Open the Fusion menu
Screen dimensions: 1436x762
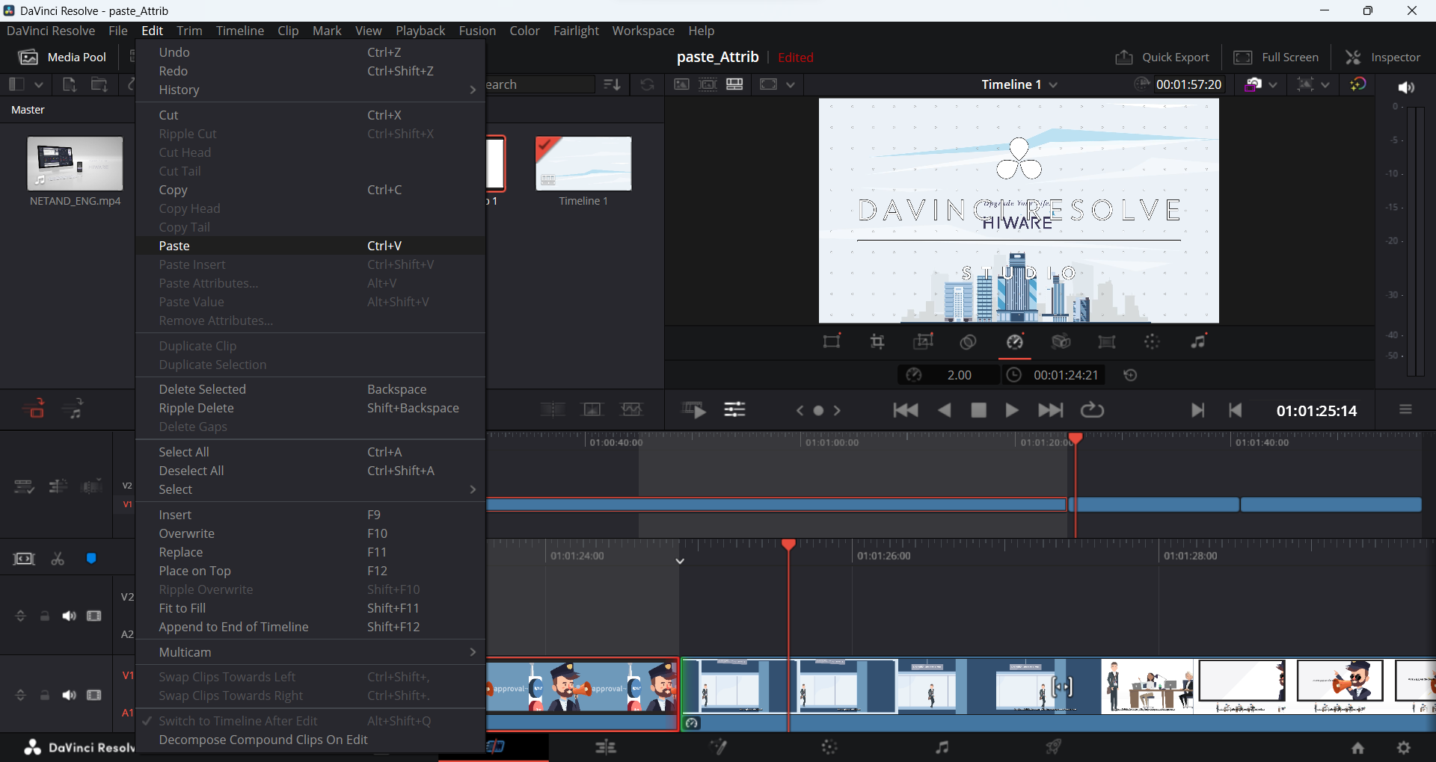(477, 31)
